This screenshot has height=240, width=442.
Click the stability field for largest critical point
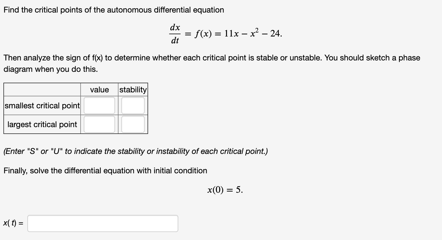click(132, 124)
